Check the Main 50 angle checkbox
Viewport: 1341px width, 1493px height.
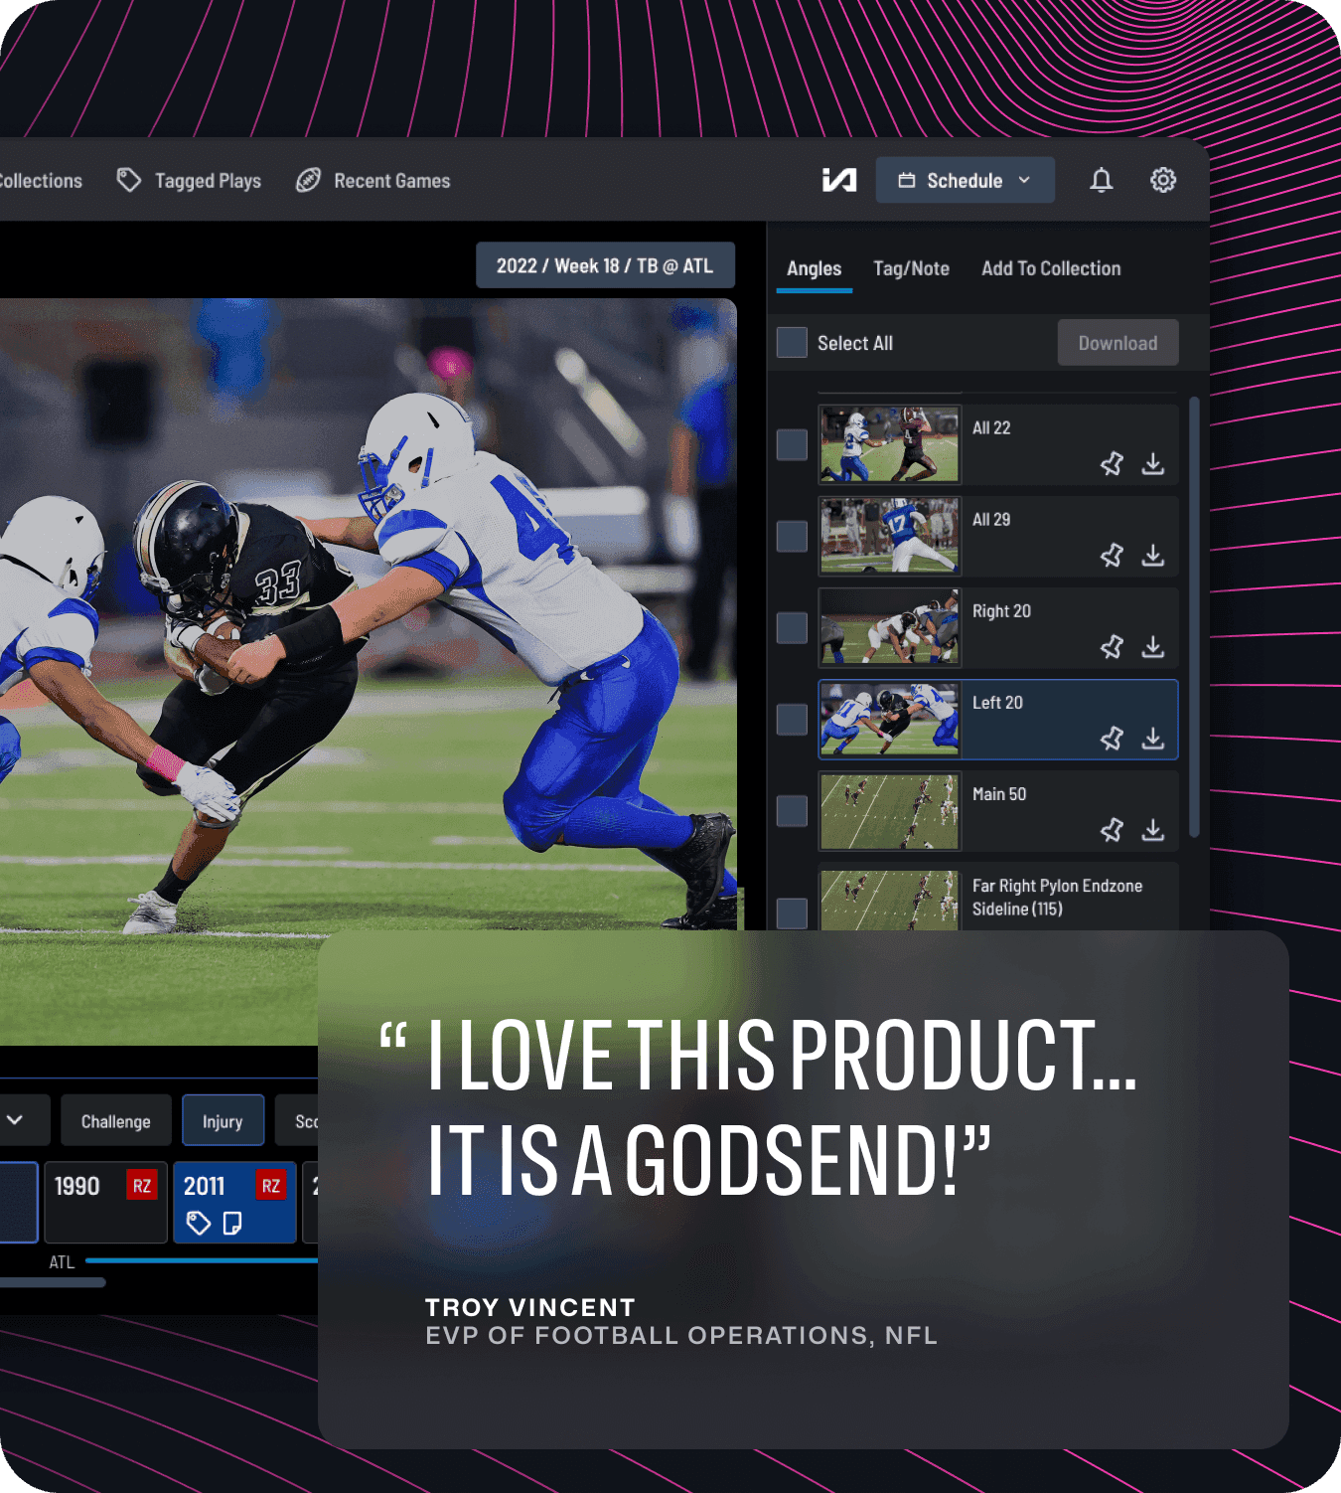click(792, 811)
